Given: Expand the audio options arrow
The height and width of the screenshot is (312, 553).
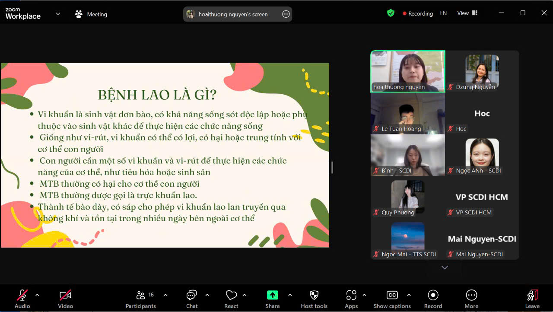Looking at the screenshot, I should coord(37,295).
